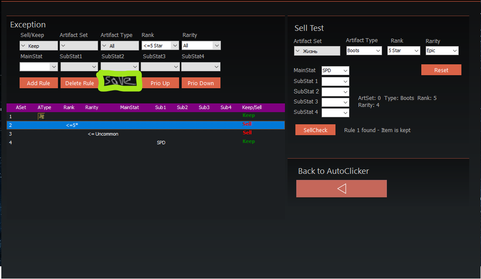
Task: Expand the Artifact Set dropdown showing Жизнь
Action: (x=317, y=50)
